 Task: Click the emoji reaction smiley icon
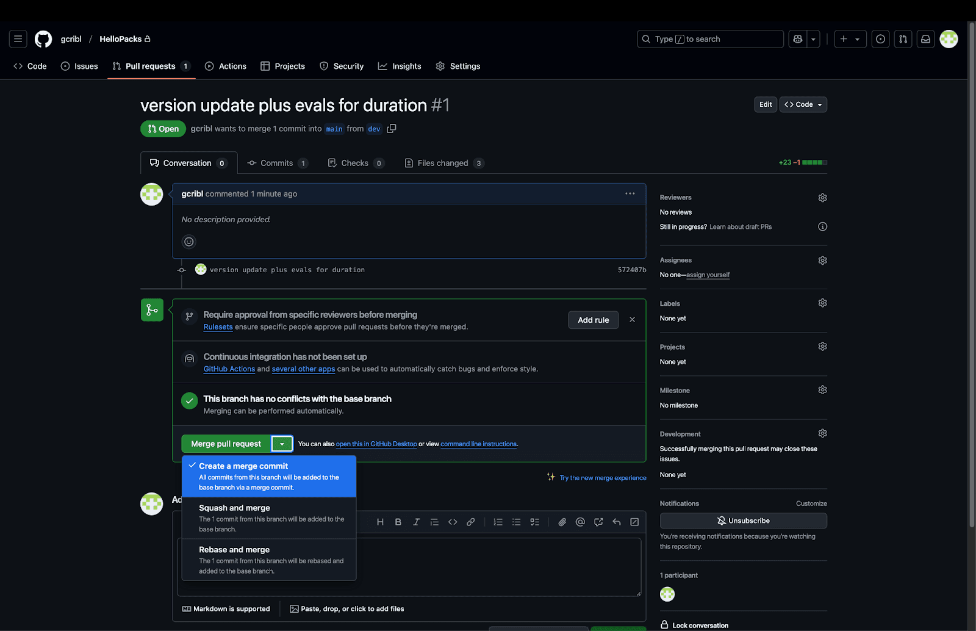point(189,242)
